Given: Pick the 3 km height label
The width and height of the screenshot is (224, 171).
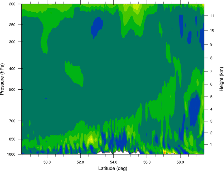Looking at the screenshot, I should [x=211, y=121].
